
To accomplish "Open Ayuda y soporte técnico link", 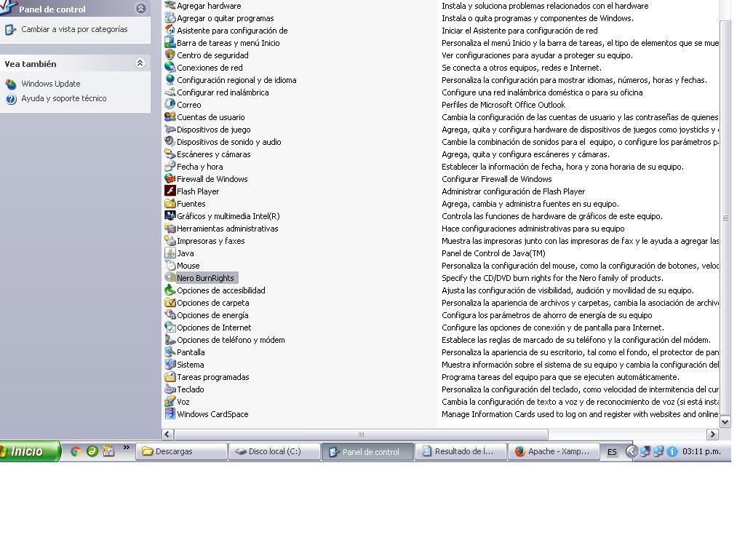I will coord(64,98).
